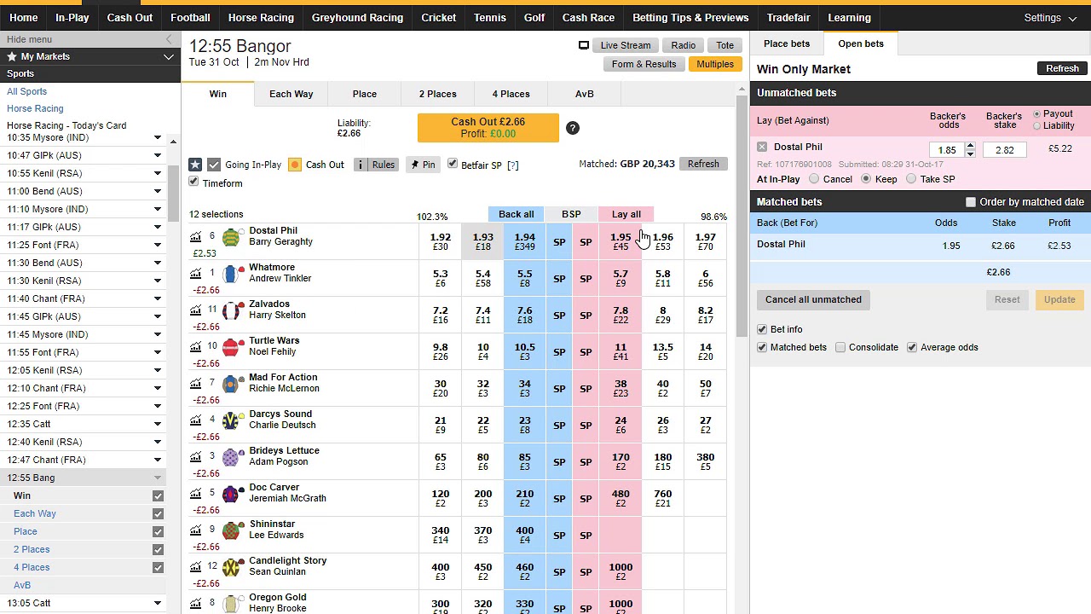The width and height of the screenshot is (1091, 614).
Task: Click the Going In-Play tick icon
Action: coord(214,165)
